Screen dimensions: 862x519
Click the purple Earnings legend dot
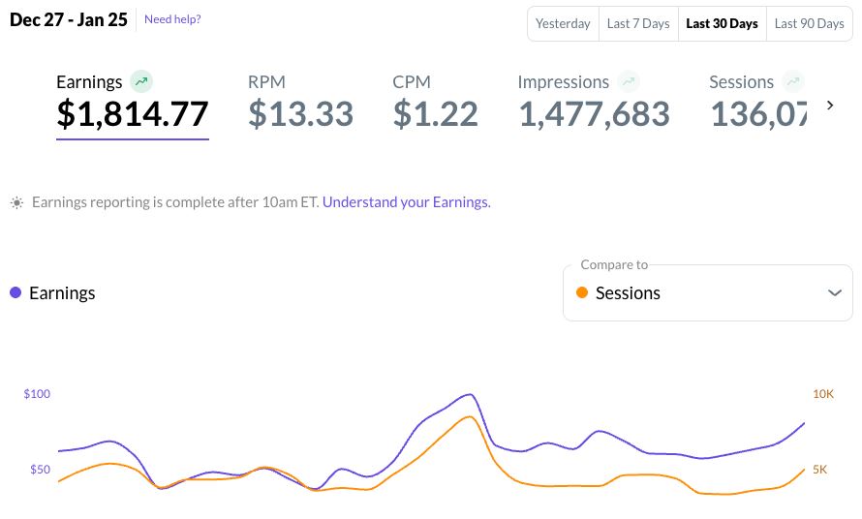pos(15,292)
